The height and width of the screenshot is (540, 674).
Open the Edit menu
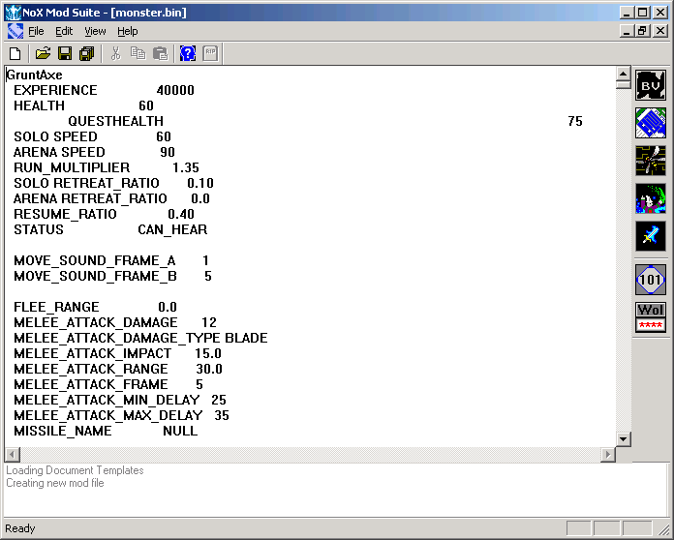(64, 31)
